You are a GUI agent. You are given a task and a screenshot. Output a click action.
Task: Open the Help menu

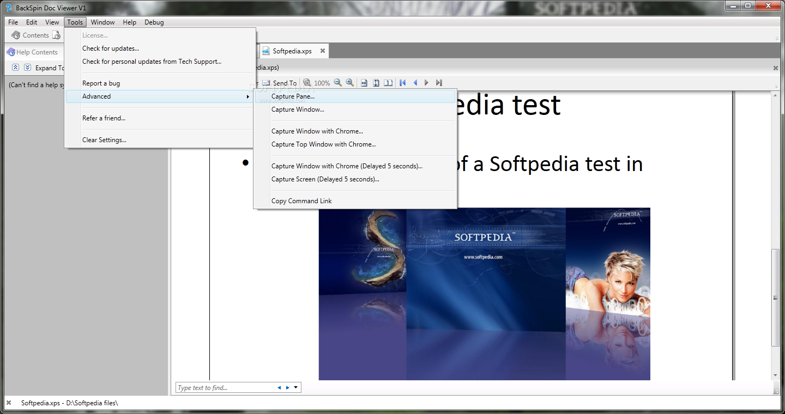[x=130, y=22]
